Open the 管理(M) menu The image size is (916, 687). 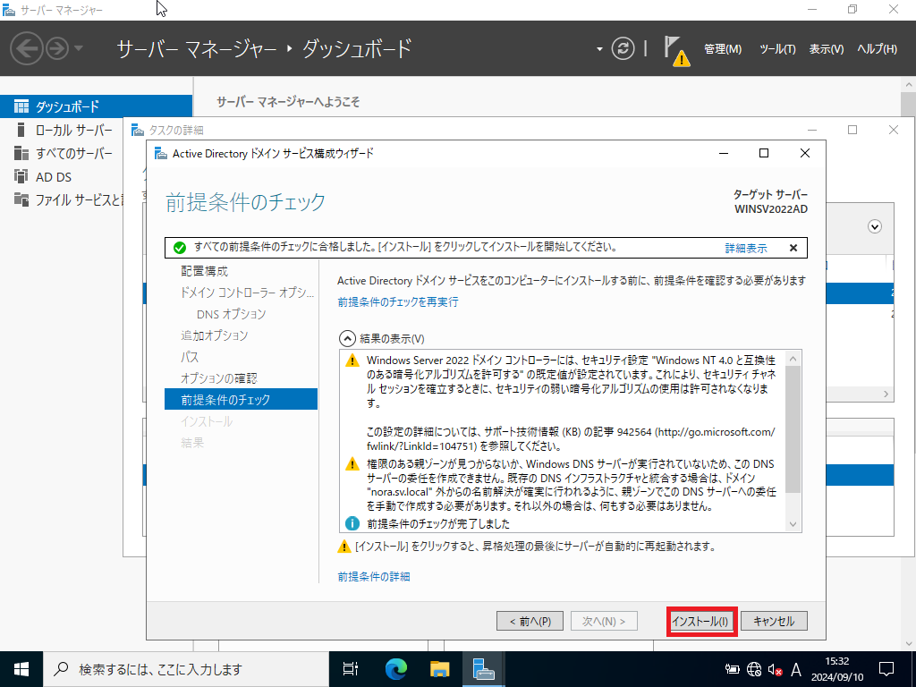click(723, 49)
